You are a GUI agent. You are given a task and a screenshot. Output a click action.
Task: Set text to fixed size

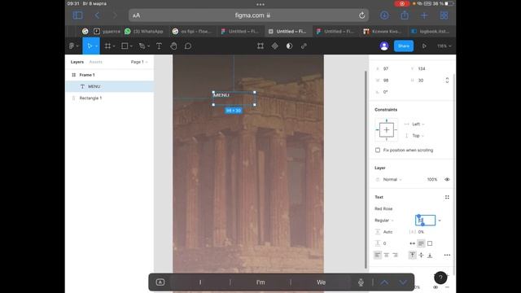tap(430, 243)
